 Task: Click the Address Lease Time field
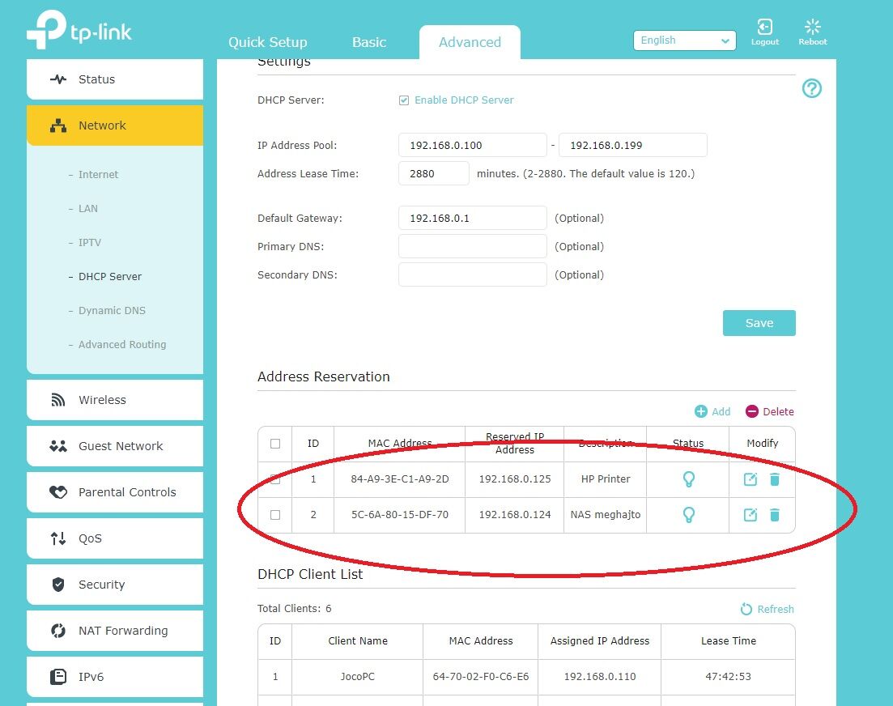[x=433, y=173]
